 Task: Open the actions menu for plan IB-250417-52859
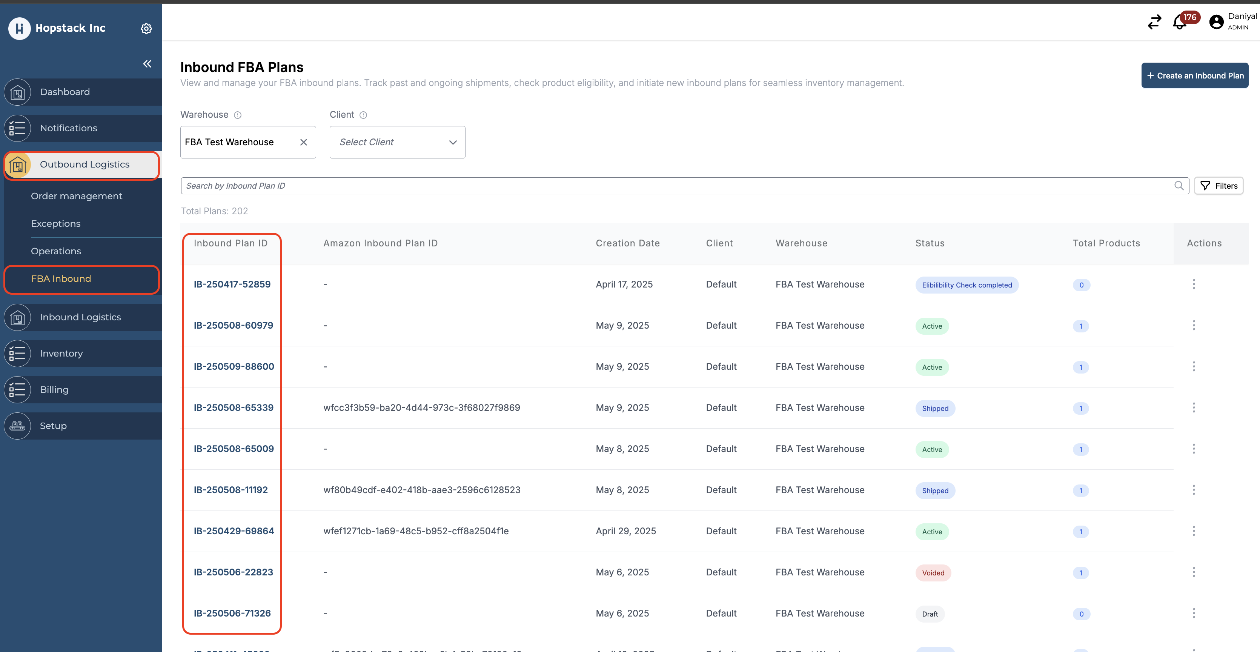(1194, 284)
